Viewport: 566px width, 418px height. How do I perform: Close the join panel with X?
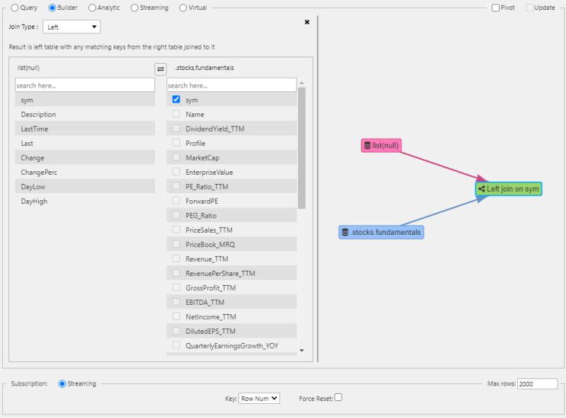tap(307, 22)
